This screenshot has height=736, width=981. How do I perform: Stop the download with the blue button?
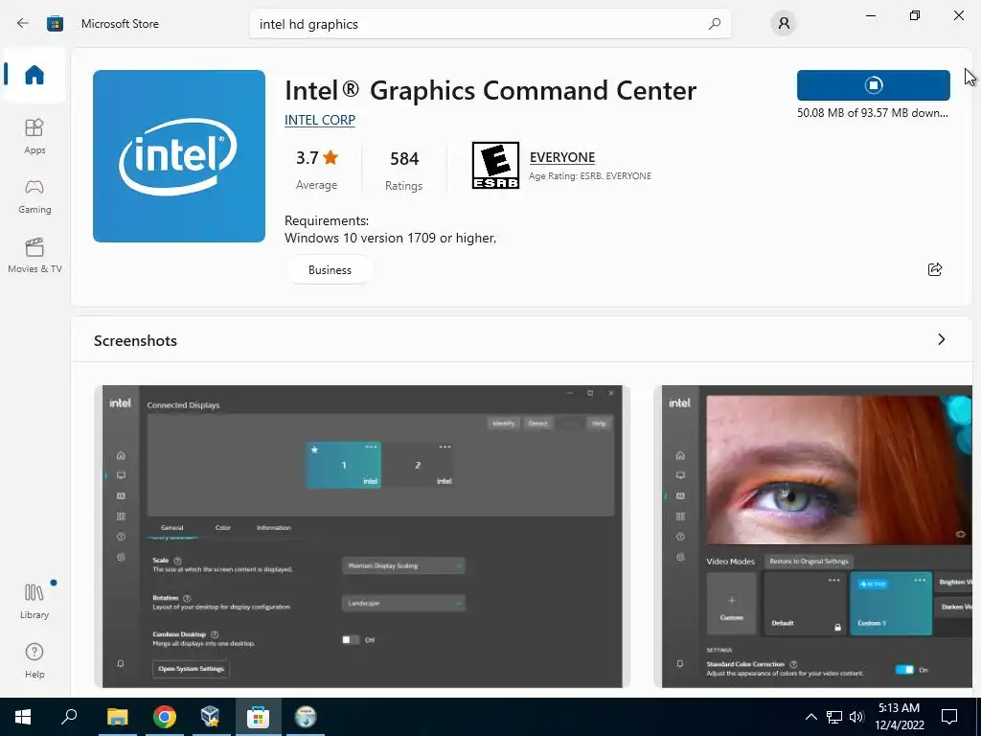tap(874, 85)
